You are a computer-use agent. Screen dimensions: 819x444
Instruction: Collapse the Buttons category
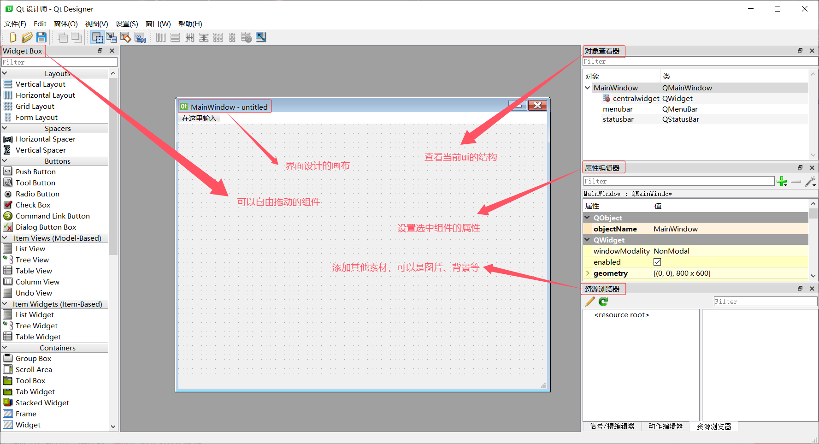click(x=5, y=161)
